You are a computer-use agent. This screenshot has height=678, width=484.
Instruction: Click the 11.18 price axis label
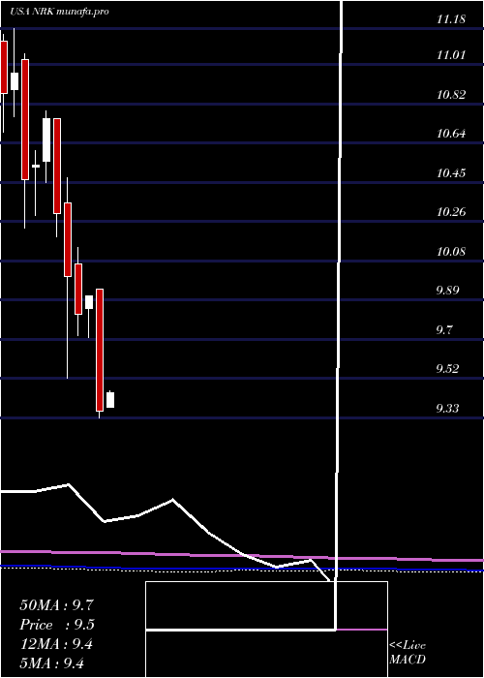pos(451,19)
